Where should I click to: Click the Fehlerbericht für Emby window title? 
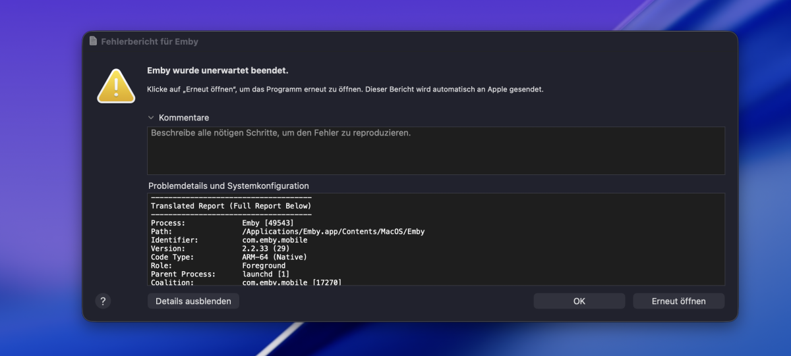[x=150, y=41]
